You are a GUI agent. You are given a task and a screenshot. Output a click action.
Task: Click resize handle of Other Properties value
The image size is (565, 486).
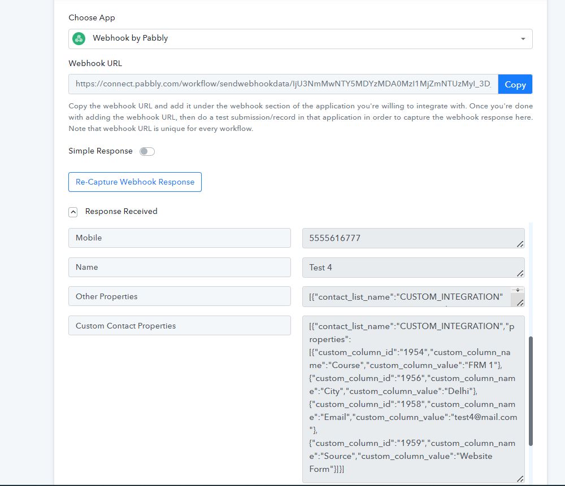point(520,303)
